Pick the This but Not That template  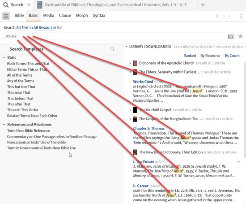coord(21,87)
